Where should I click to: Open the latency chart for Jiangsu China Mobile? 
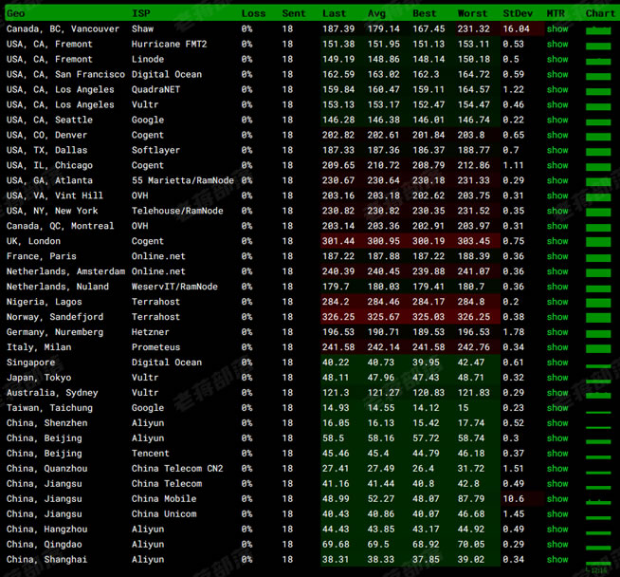tap(598, 502)
